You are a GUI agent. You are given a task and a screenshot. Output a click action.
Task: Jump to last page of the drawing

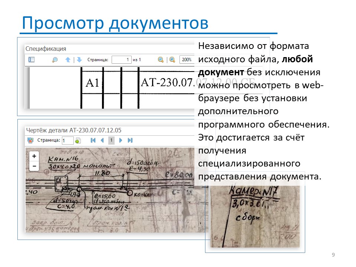(x=130, y=140)
